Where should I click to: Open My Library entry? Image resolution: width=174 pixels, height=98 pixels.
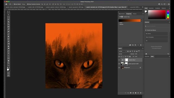[156, 33]
